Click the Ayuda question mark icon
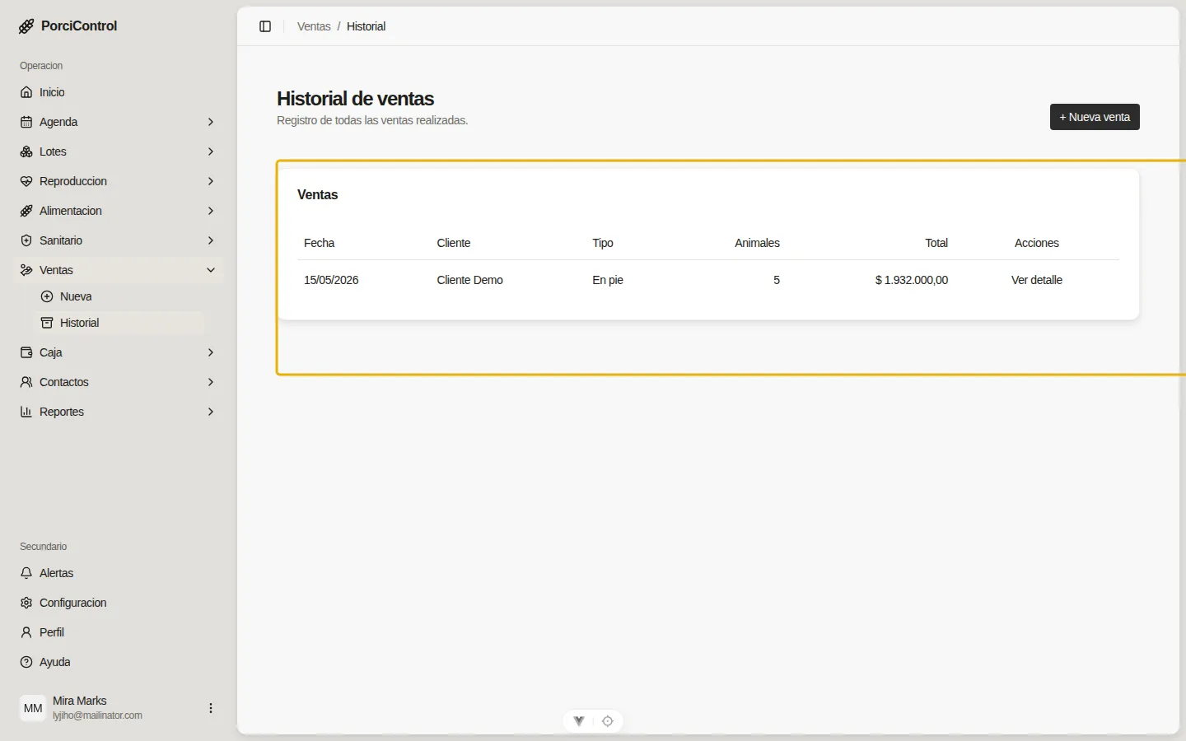The image size is (1186, 741). tap(26, 662)
